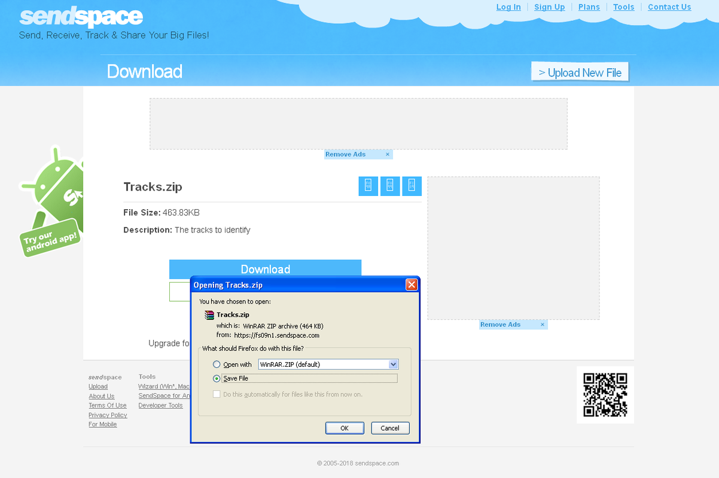Click the sendspace logo in header
This screenshot has height=478, width=719.
click(81, 17)
